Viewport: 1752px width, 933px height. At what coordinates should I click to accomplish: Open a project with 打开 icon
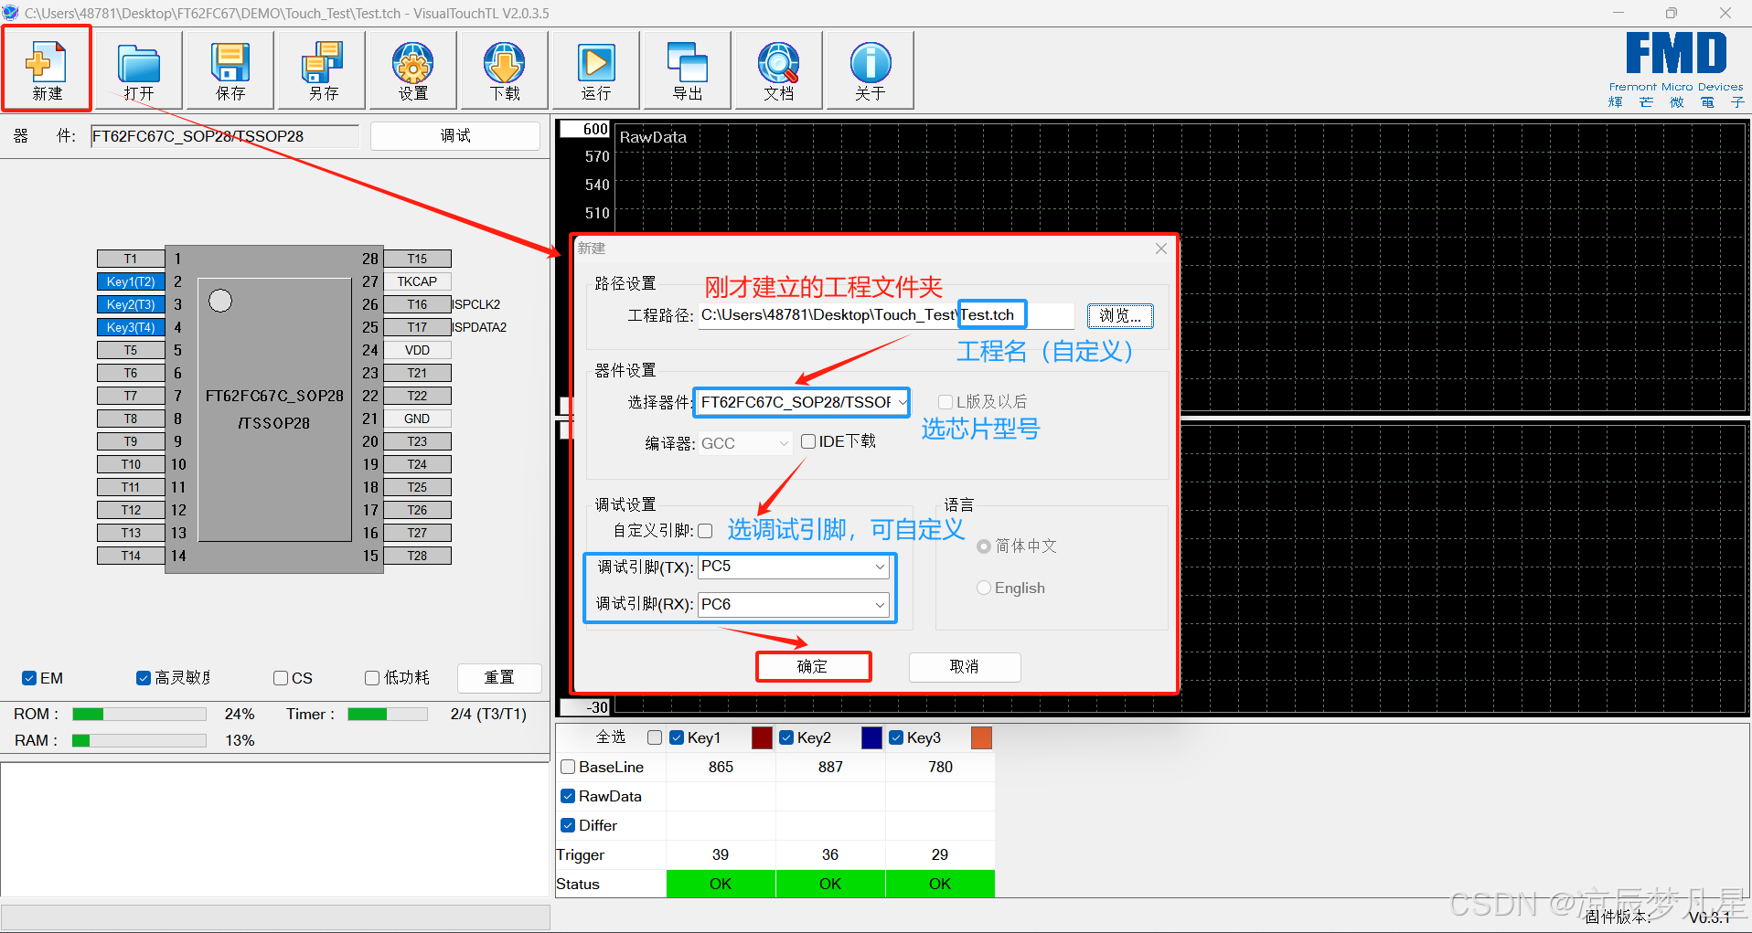pos(139,69)
